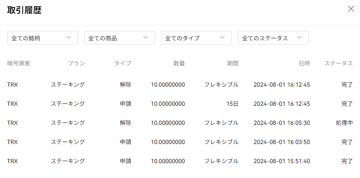The width and height of the screenshot is (360, 178).
Task: Click the 処理中 status entry
Action: (344, 123)
